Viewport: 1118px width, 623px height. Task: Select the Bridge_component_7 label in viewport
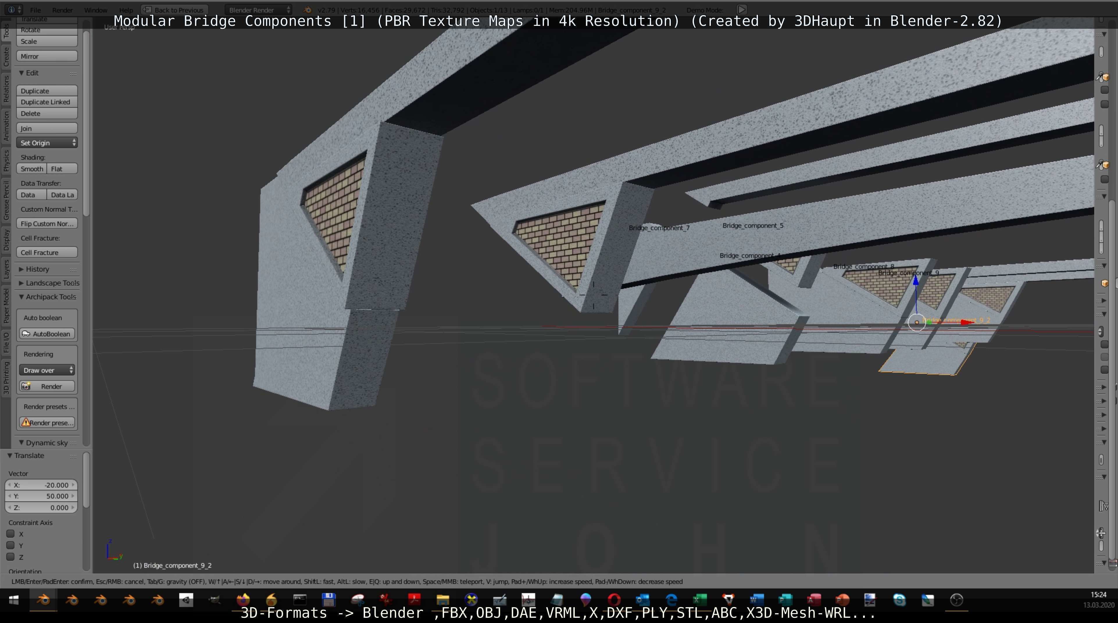[659, 228]
